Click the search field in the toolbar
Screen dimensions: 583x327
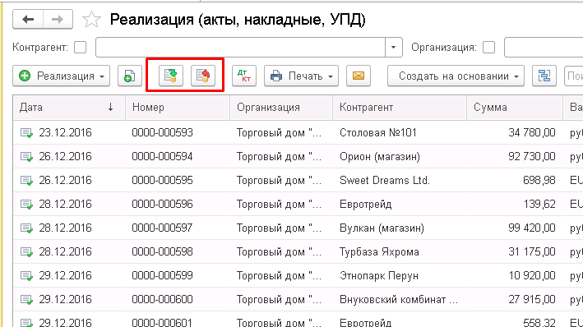pyautogui.click(x=574, y=76)
